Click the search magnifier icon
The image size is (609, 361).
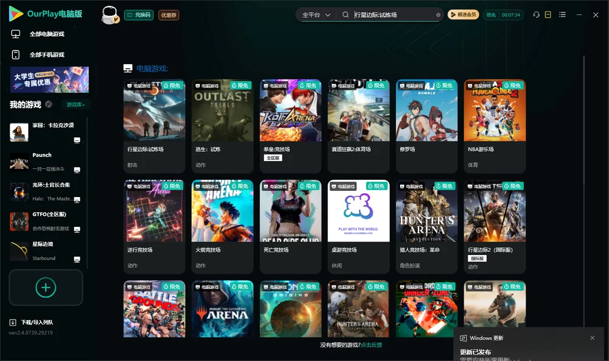pyautogui.click(x=345, y=15)
